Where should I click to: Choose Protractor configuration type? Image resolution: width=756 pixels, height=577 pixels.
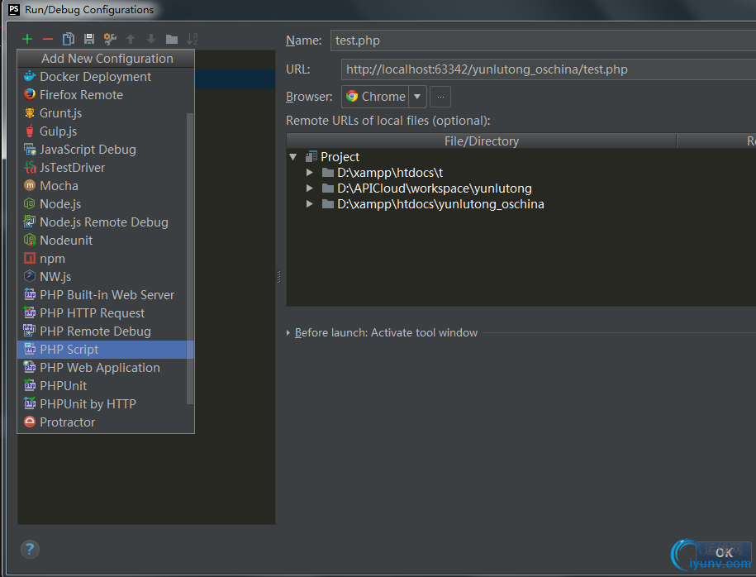(x=106, y=422)
